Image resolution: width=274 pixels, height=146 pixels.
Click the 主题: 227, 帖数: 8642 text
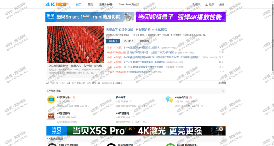click(x=66, y=117)
